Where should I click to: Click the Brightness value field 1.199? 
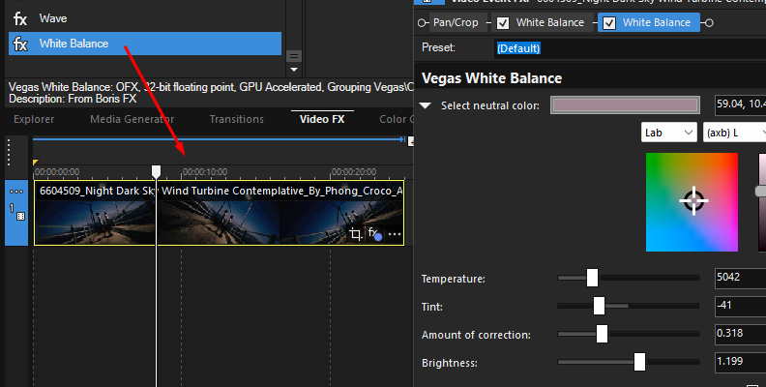coord(740,362)
